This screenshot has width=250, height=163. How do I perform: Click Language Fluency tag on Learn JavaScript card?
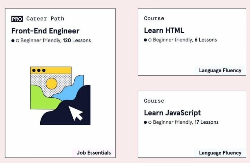[x=220, y=153]
